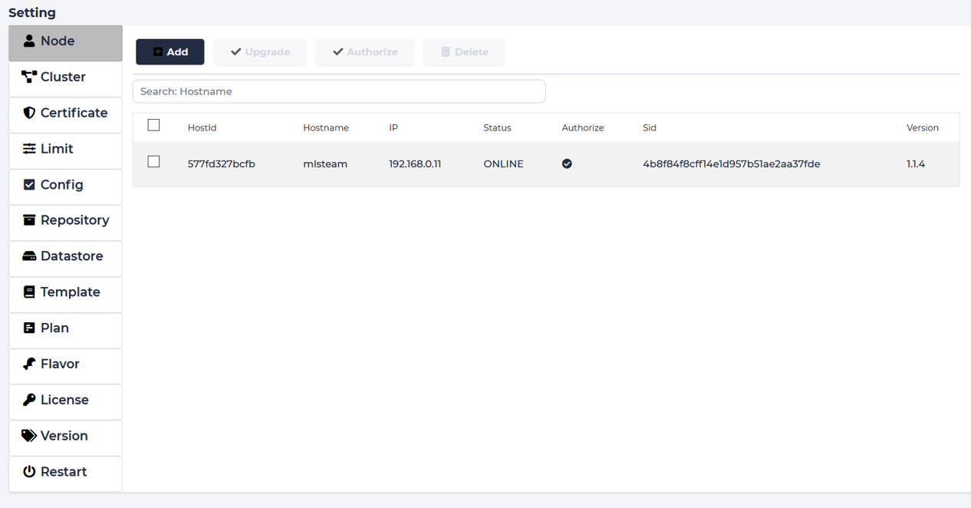Click the Flavor icon in sidebar

tap(29, 364)
